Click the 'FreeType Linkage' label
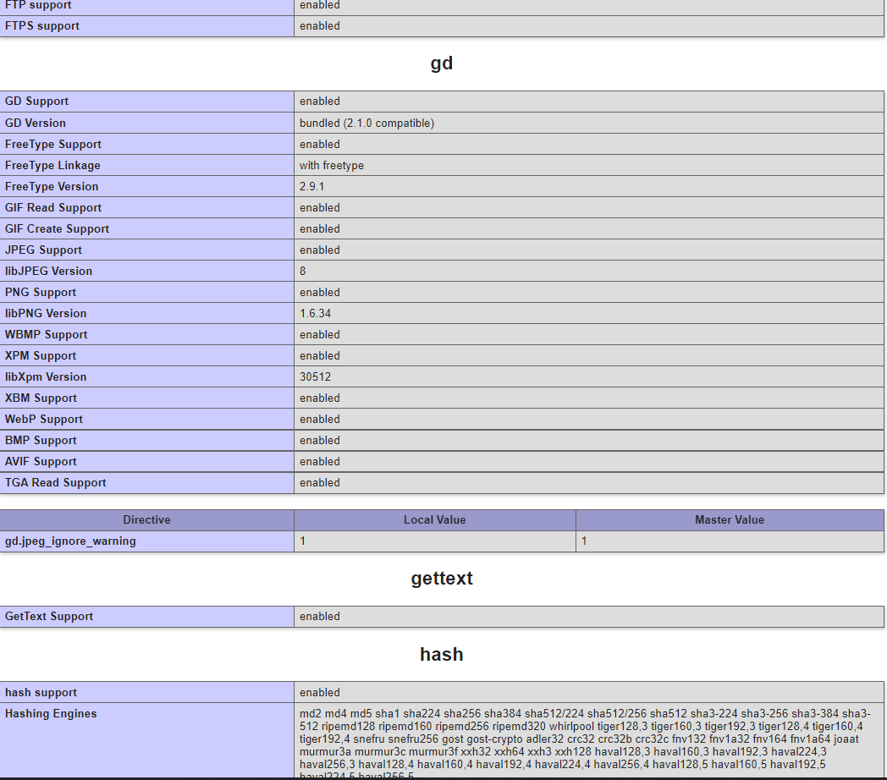 pos(52,165)
